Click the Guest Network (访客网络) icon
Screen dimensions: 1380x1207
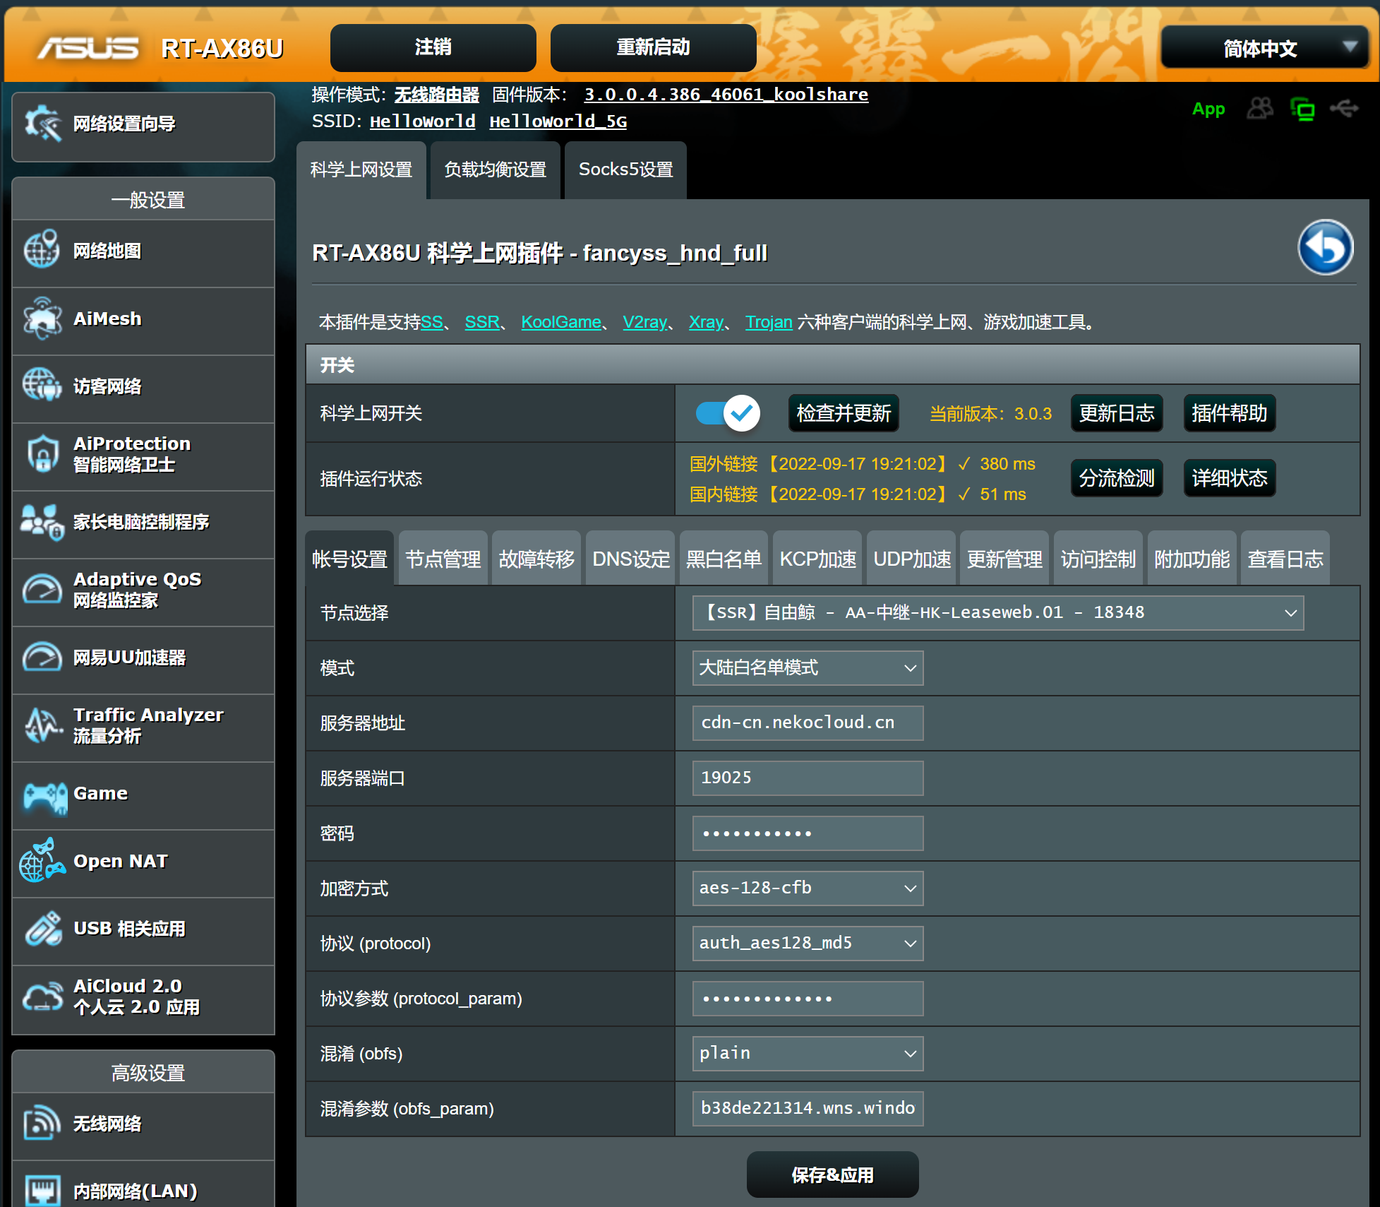click(42, 386)
